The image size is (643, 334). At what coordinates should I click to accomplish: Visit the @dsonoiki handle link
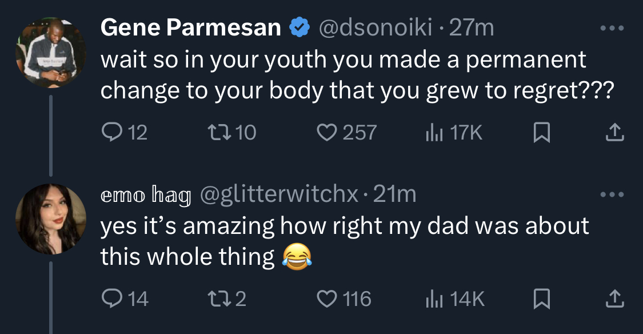click(x=375, y=28)
